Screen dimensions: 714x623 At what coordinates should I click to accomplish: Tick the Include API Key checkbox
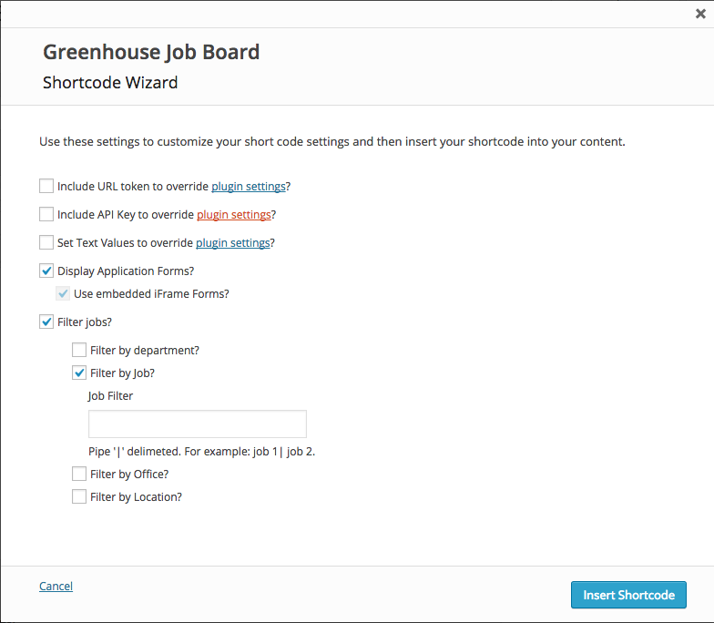click(46, 214)
